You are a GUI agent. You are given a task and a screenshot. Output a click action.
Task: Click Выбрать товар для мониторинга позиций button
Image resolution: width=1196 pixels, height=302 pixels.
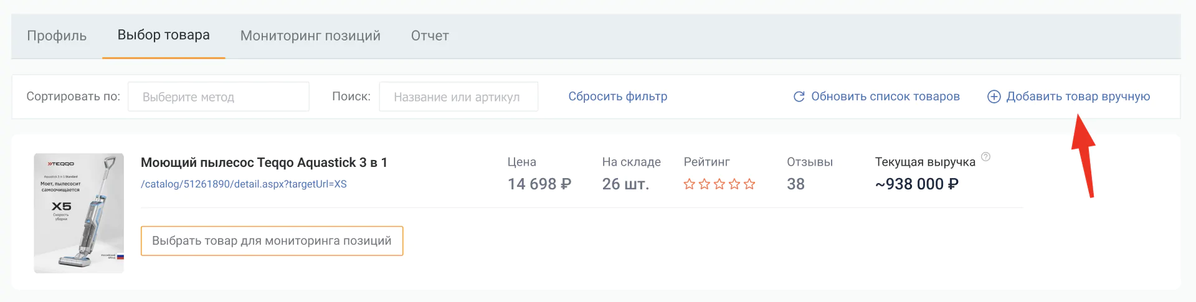click(272, 241)
